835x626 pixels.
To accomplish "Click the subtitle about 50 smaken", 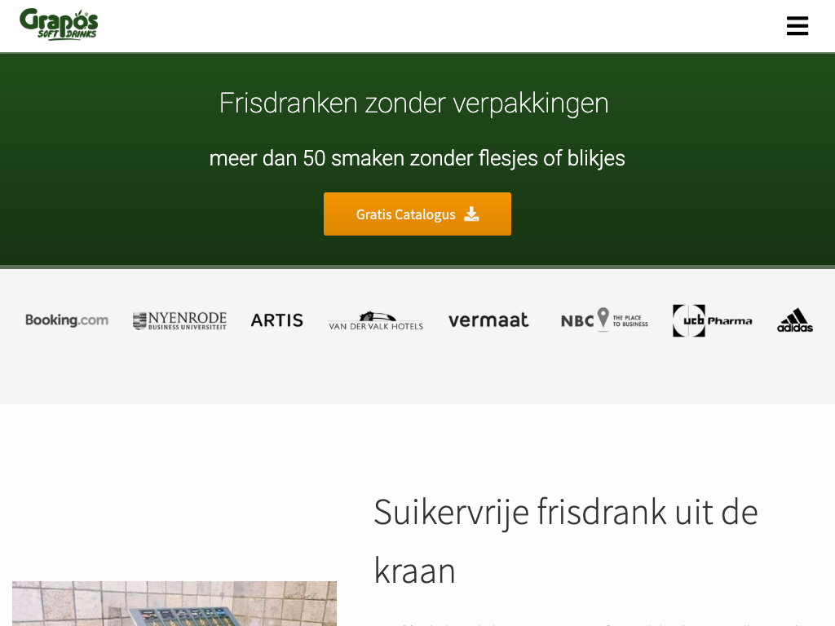I will coord(417,158).
